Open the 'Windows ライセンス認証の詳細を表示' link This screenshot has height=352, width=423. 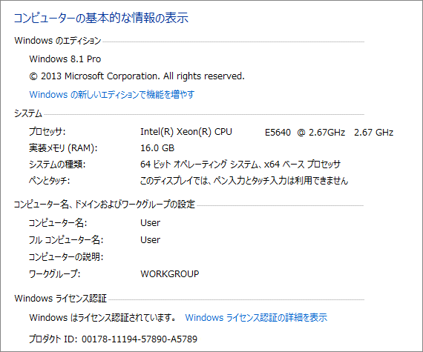(x=256, y=317)
